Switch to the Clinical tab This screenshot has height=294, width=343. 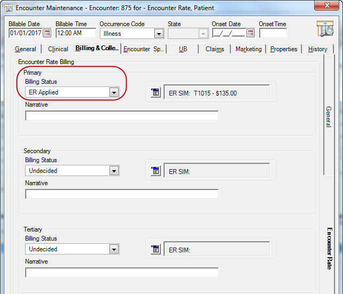pos(58,49)
